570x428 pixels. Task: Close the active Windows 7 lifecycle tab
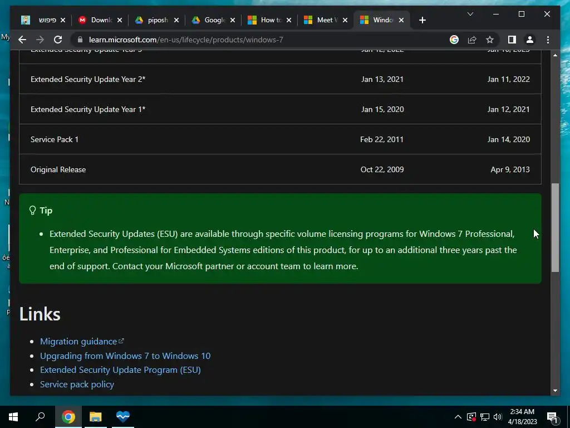point(401,20)
